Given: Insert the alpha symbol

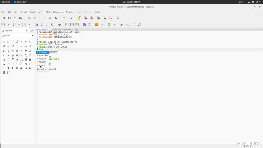Looking at the screenshot, I should (4, 42).
